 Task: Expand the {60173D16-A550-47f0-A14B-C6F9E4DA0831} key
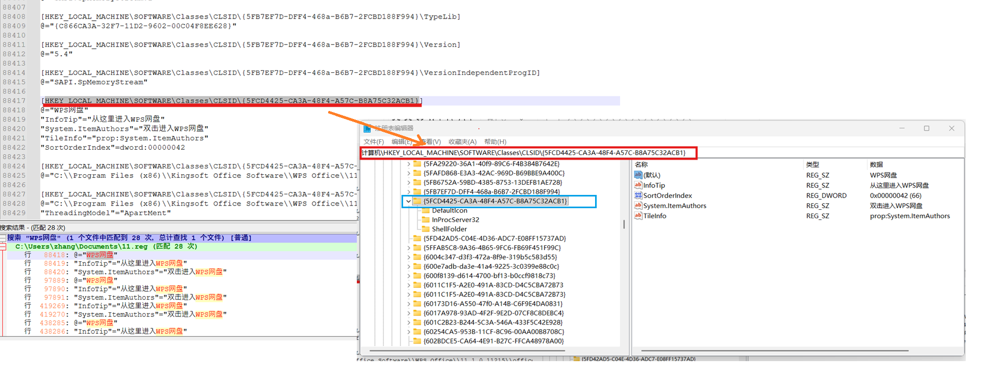point(408,304)
